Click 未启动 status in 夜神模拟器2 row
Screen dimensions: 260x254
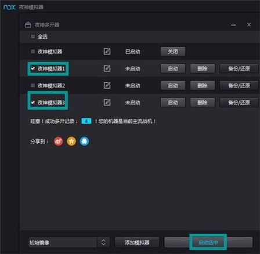[132, 86]
